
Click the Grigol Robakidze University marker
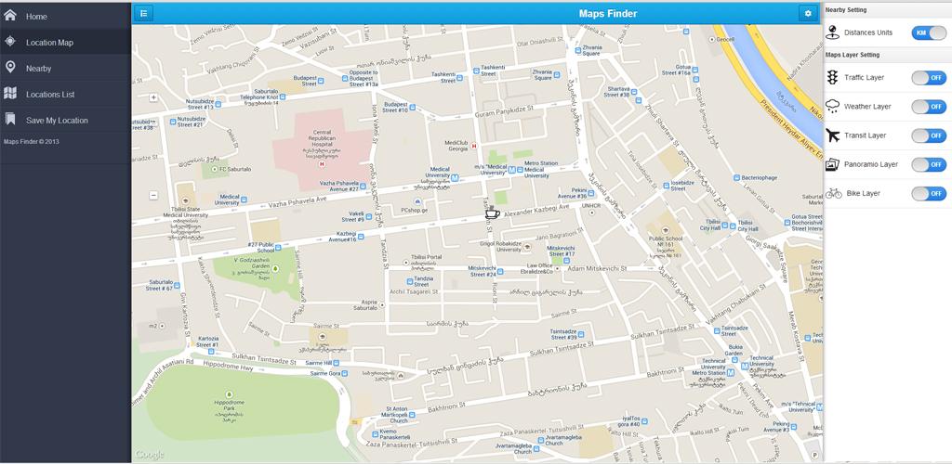(x=527, y=246)
